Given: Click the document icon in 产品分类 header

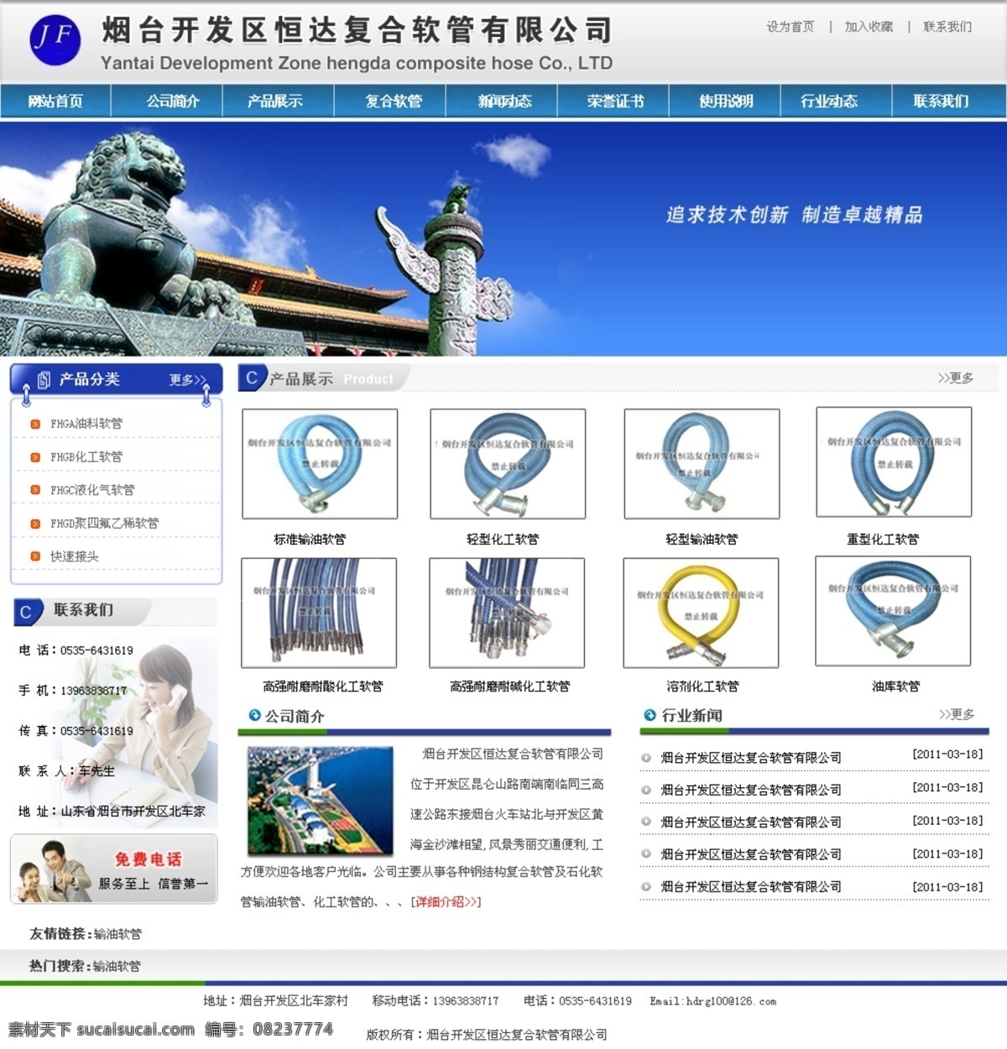Looking at the screenshot, I should (x=44, y=380).
